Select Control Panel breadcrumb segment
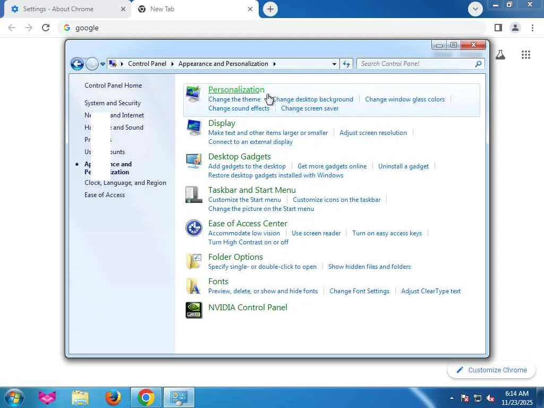Image resolution: width=544 pixels, height=408 pixels. (147, 64)
